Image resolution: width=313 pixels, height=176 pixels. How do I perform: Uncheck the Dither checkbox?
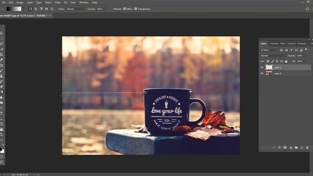tap(125, 9)
